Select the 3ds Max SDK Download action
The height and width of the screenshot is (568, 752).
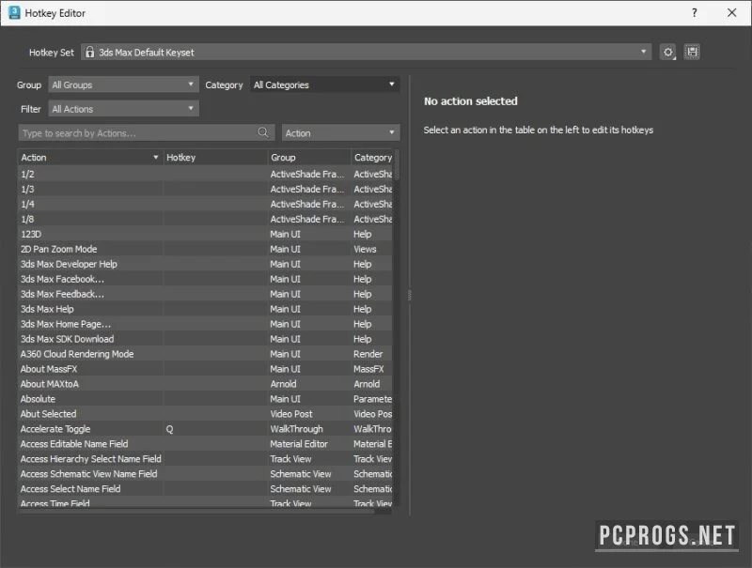pos(205,339)
